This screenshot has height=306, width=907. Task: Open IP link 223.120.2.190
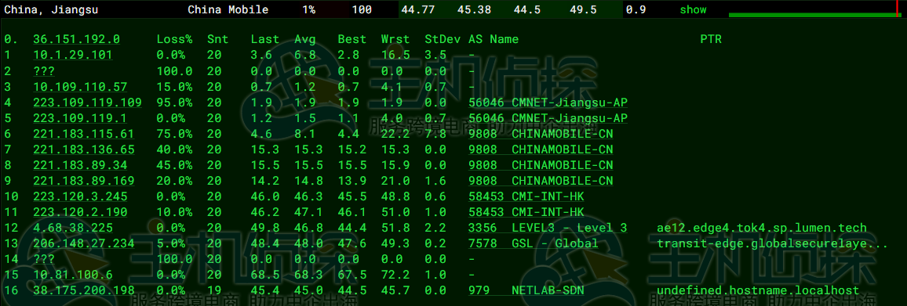click(80, 212)
